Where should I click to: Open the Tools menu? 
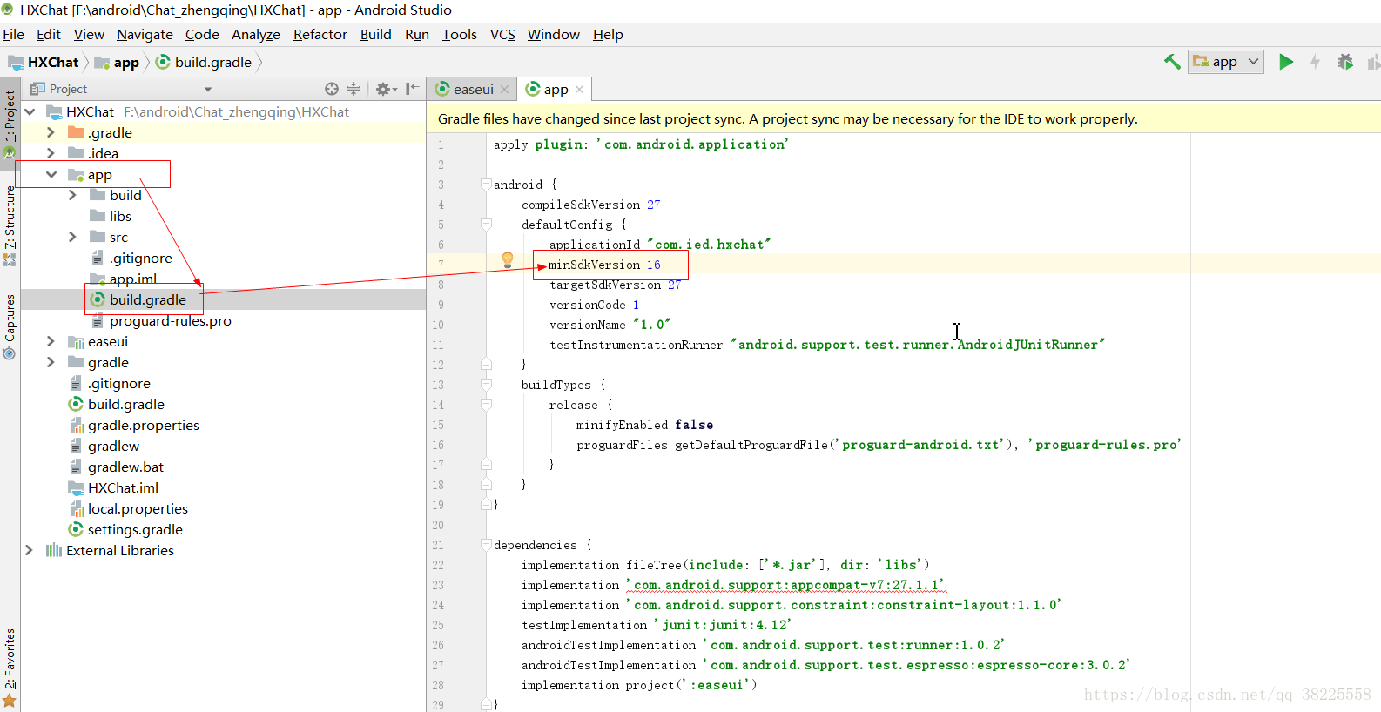(x=459, y=35)
